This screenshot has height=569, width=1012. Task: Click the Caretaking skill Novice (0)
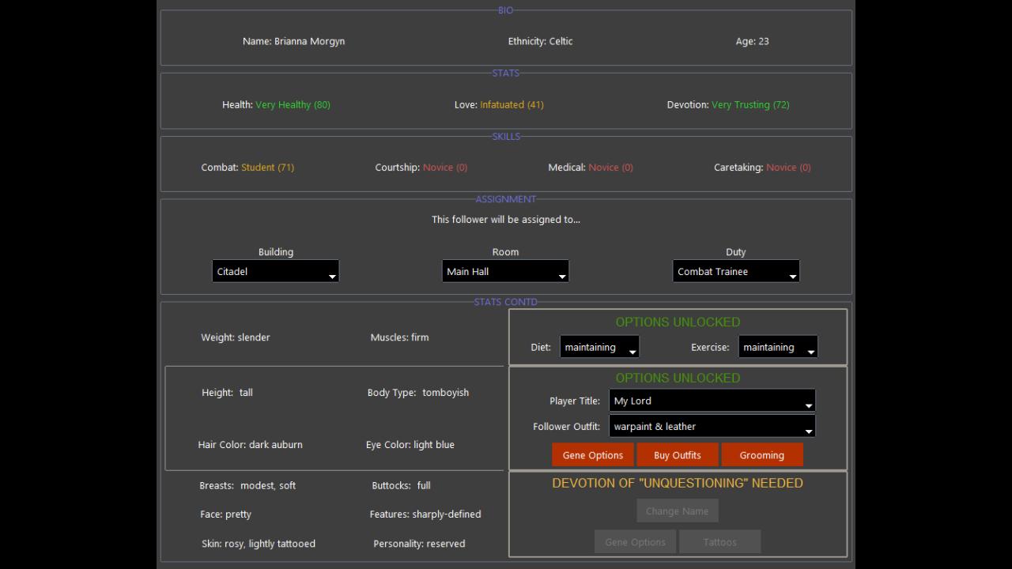[x=788, y=168]
